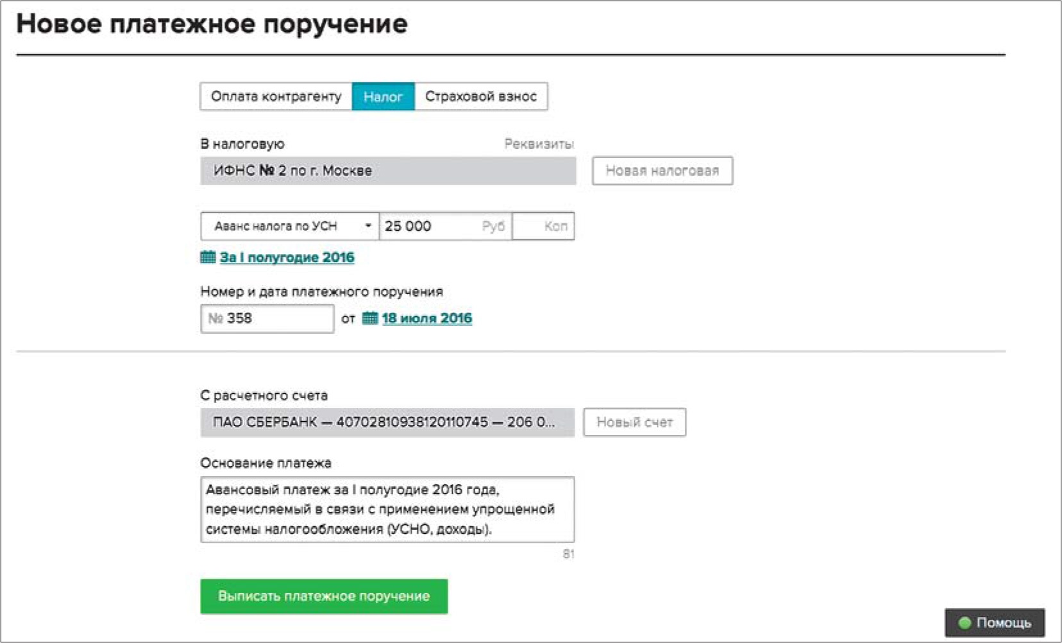Image resolution: width=1062 pixels, height=643 pixels.
Task: Click the 'ИФНС № 2 по г. Москве' field
Action: coord(388,171)
